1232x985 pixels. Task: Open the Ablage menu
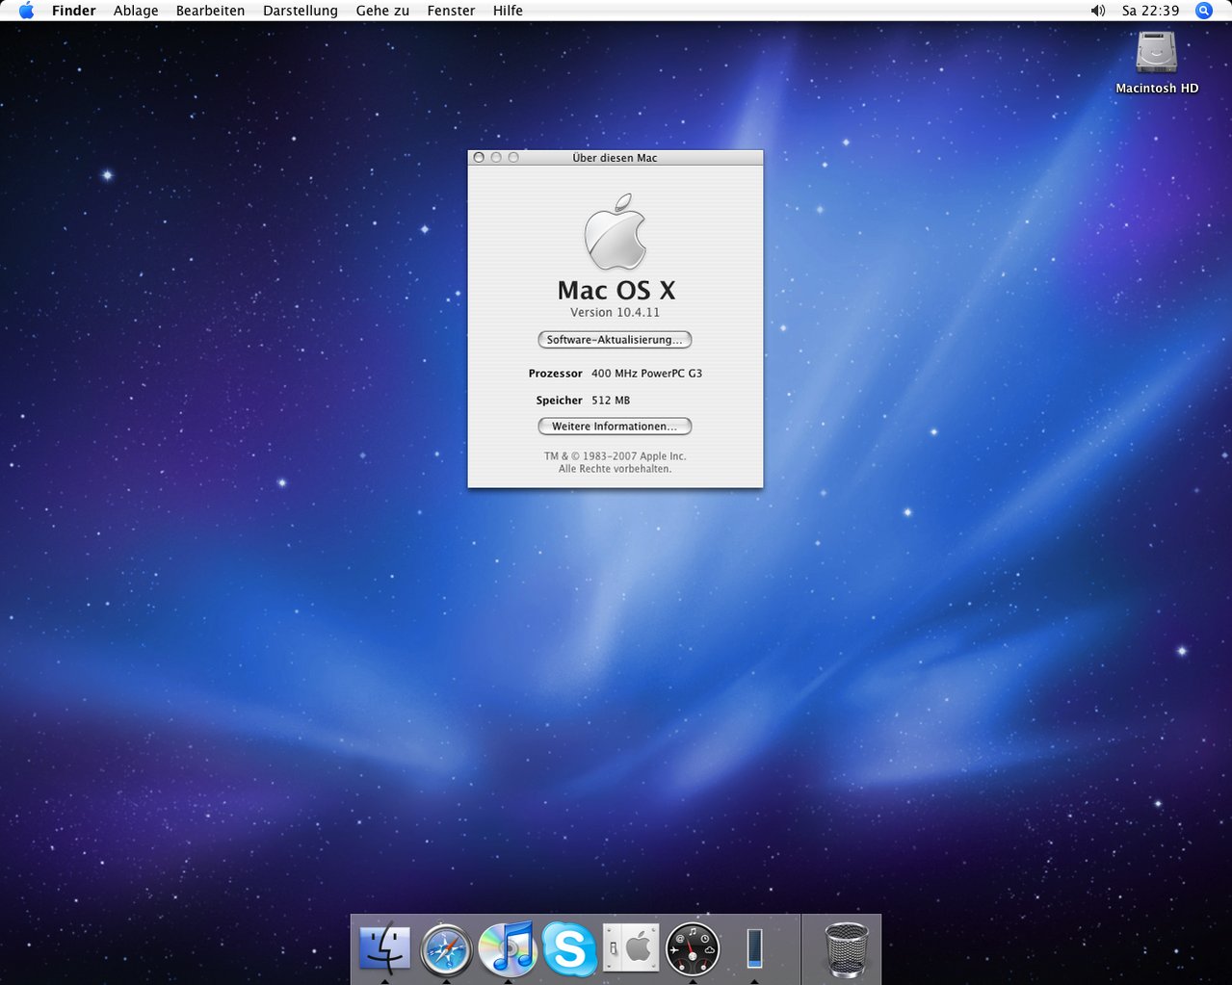coord(136,11)
